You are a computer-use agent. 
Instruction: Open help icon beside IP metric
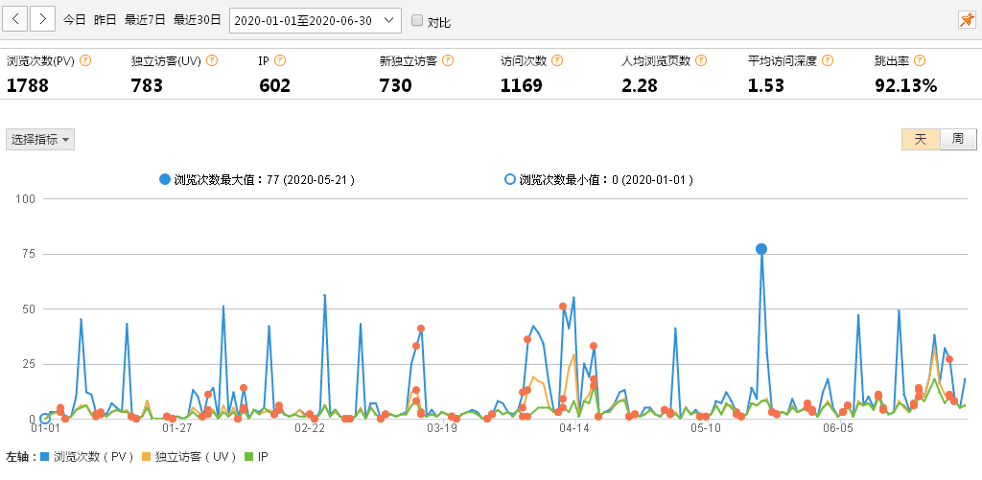(x=280, y=60)
